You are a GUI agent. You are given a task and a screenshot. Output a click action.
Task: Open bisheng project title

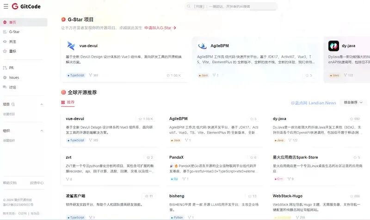tap(177, 196)
